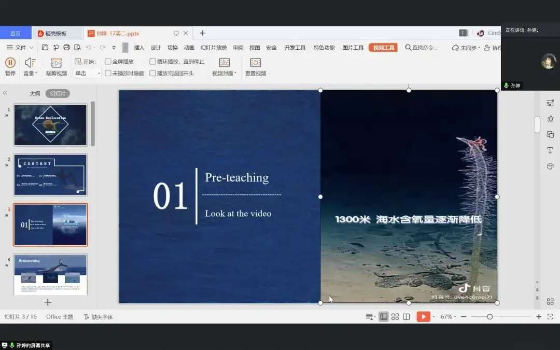Check the 未播放时隐藏 option
560x350 pixels.
coord(108,74)
